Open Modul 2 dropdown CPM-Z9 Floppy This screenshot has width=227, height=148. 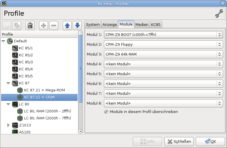coord(163,45)
